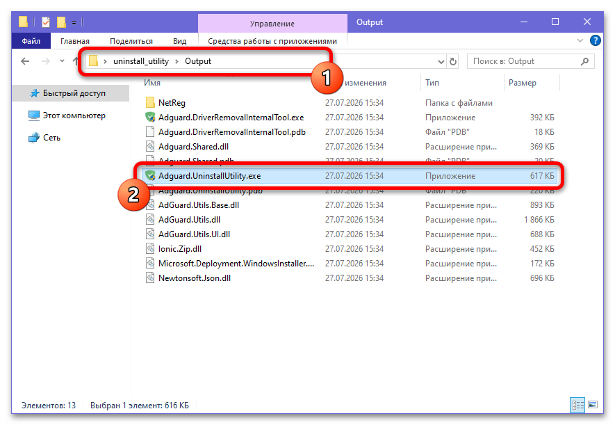Switch to the Поделиться ribbon tab

[131, 41]
